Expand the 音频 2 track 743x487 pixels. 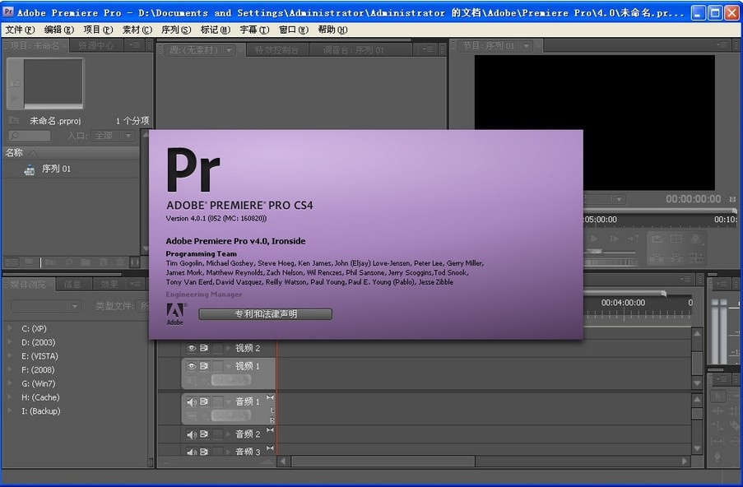[229, 434]
